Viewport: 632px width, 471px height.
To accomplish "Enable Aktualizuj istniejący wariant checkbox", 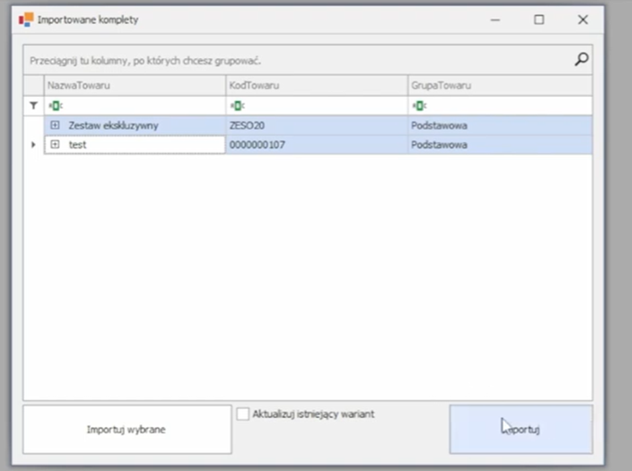I will [x=243, y=414].
